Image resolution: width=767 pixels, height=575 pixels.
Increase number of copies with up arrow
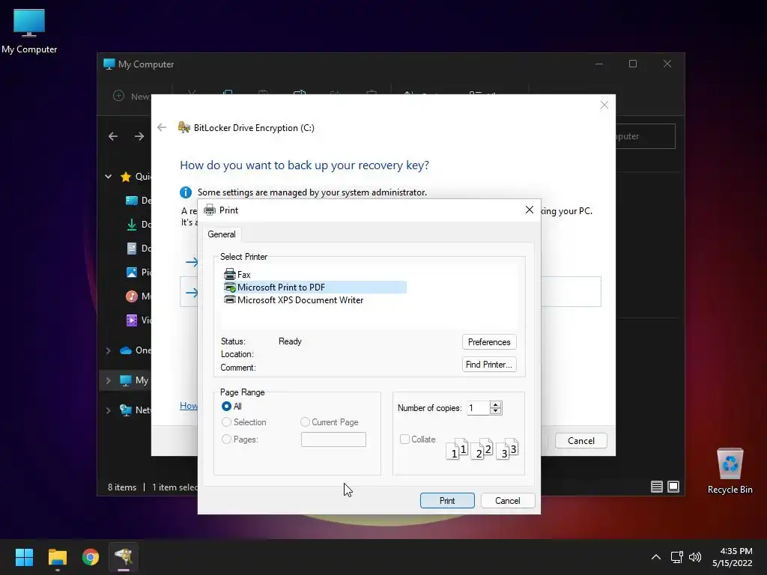coord(496,404)
